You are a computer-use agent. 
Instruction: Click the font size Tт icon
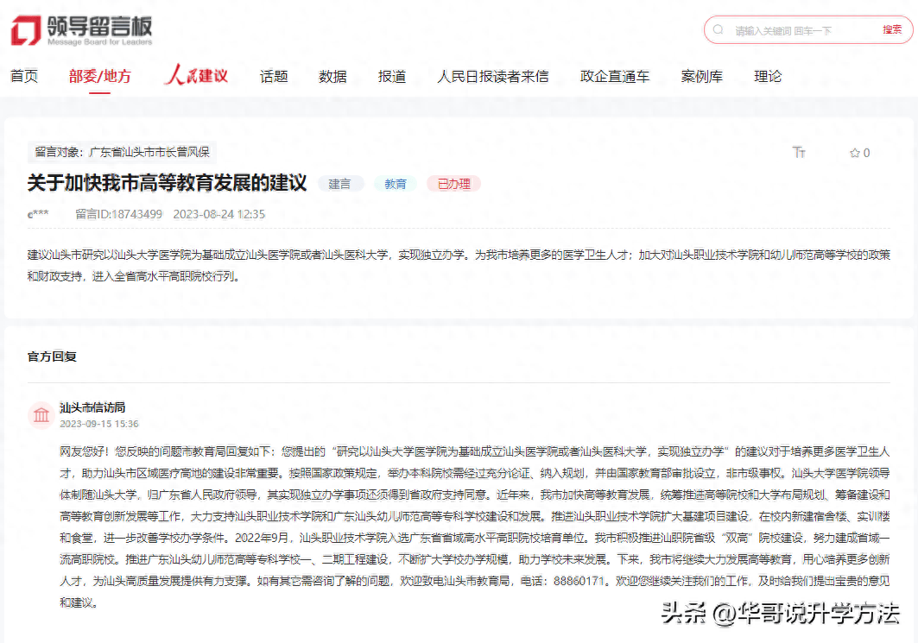pos(799,153)
